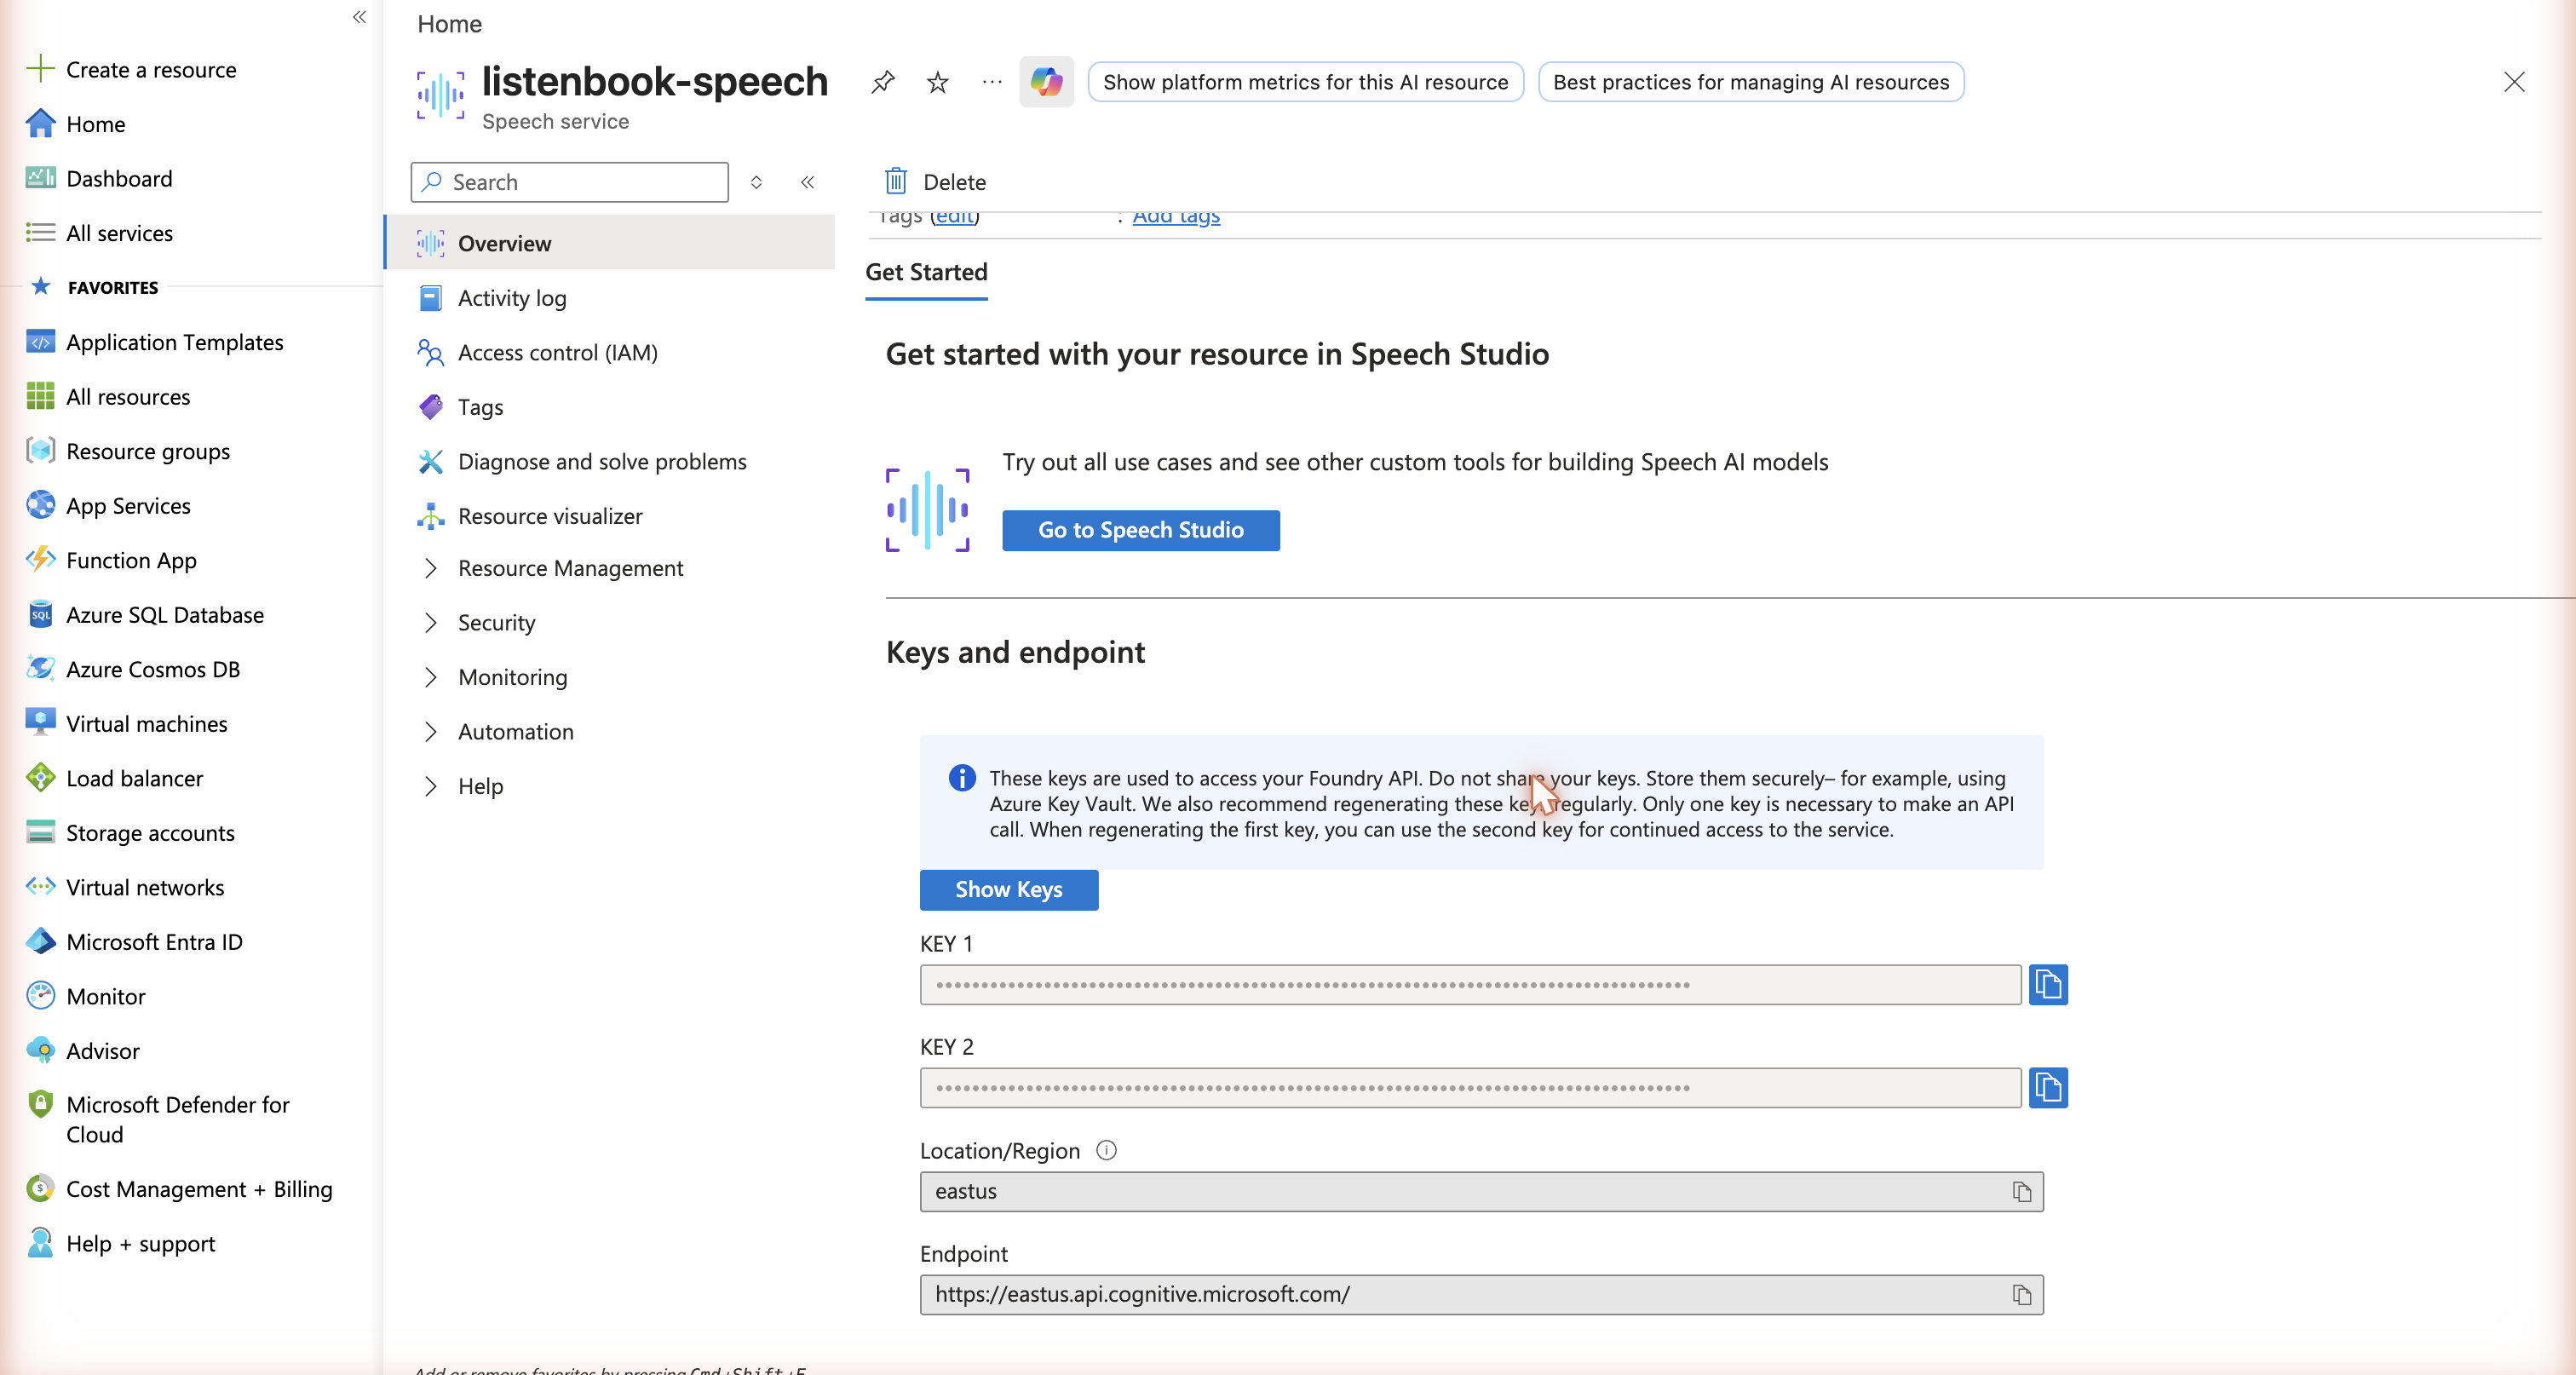Screen dimensions: 2576x1375
Task: Click the KEY 1 masked field
Action: click(1470, 985)
